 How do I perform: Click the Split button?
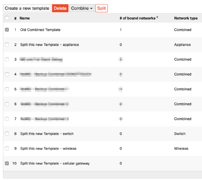tap(101, 8)
